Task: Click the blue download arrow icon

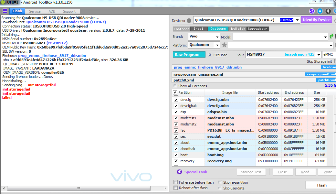Action: [x=320, y=11]
